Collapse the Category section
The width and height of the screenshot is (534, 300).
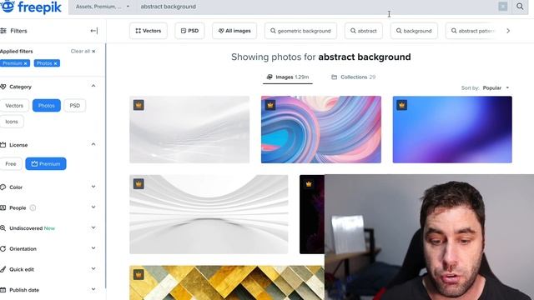point(93,86)
